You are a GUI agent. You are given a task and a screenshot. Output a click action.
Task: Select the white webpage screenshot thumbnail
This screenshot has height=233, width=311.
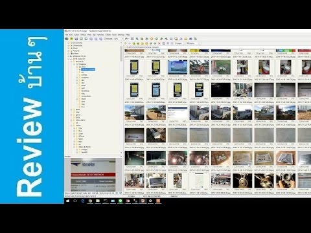178,113
